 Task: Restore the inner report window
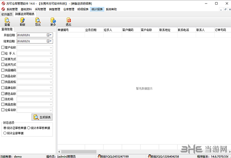[x=225, y=9]
